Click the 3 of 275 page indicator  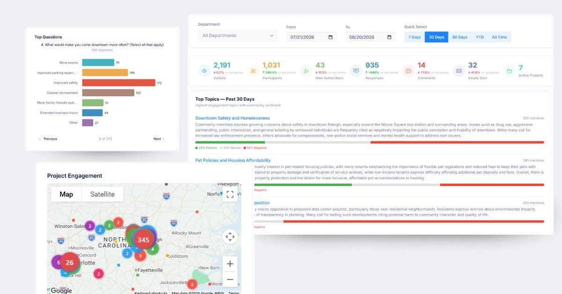coord(105,139)
